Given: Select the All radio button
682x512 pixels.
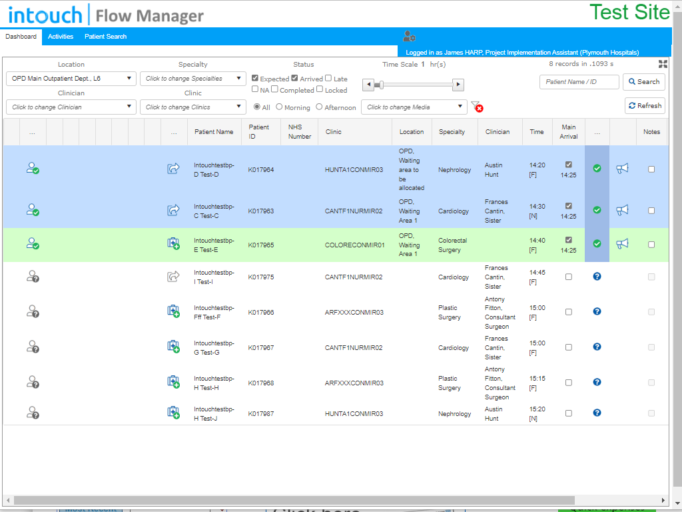Looking at the screenshot, I should [x=257, y=107].
